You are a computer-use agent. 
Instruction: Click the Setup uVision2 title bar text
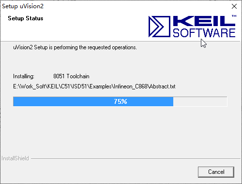[x=23, y=6]
